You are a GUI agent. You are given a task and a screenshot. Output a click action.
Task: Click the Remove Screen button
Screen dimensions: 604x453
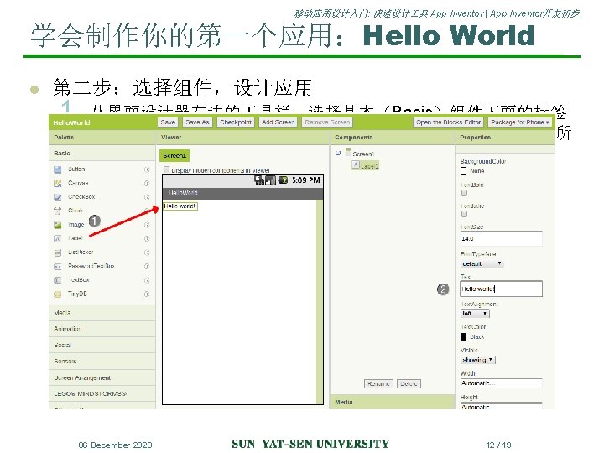pyautogui.click(x=327, y=122)
